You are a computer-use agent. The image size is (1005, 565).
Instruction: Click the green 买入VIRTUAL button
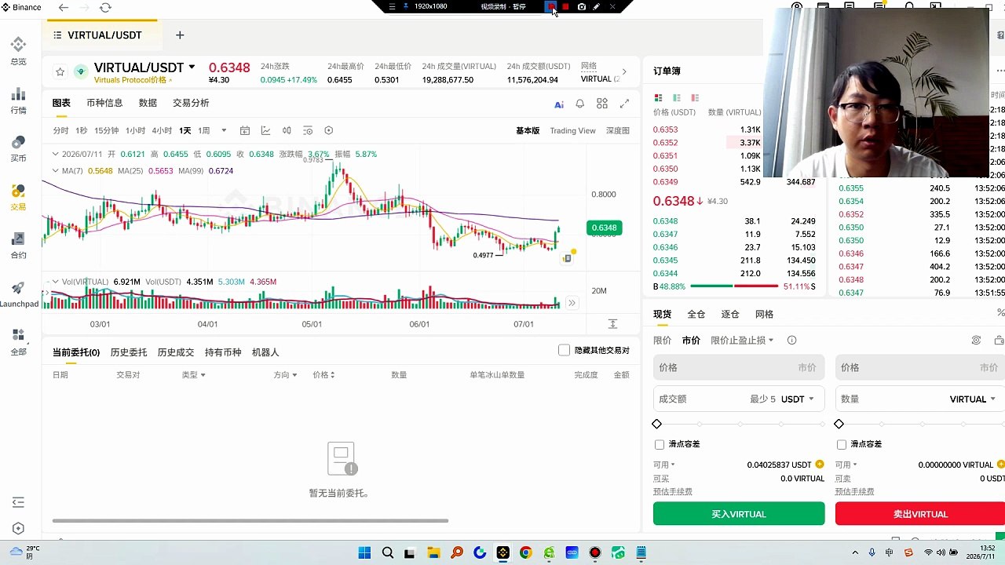(x=739, y=514)
